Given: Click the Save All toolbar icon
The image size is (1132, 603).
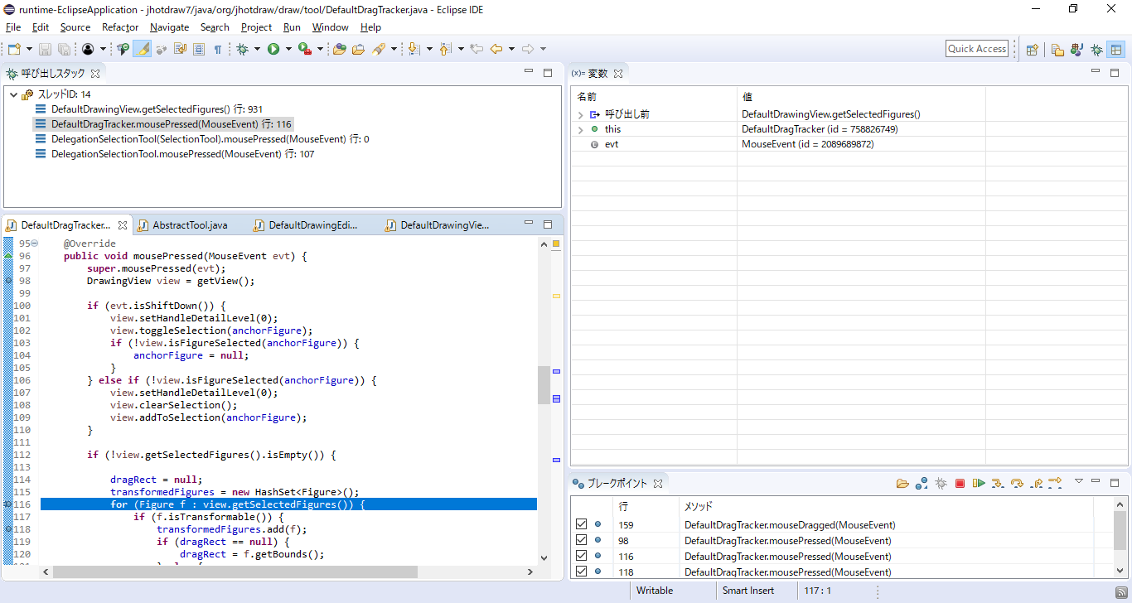Looking at the screenshot, I should pos(64,49).
